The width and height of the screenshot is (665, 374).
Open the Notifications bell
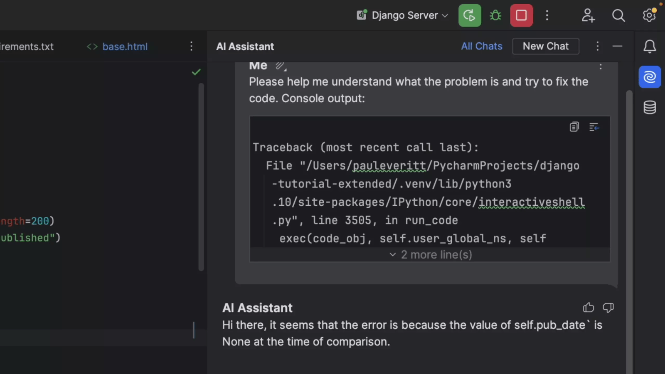(x=649, y=47)
